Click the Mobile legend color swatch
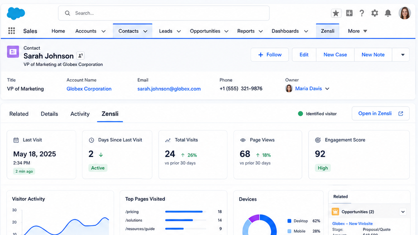Screen dimensions: 418x235 coord(289,231)
